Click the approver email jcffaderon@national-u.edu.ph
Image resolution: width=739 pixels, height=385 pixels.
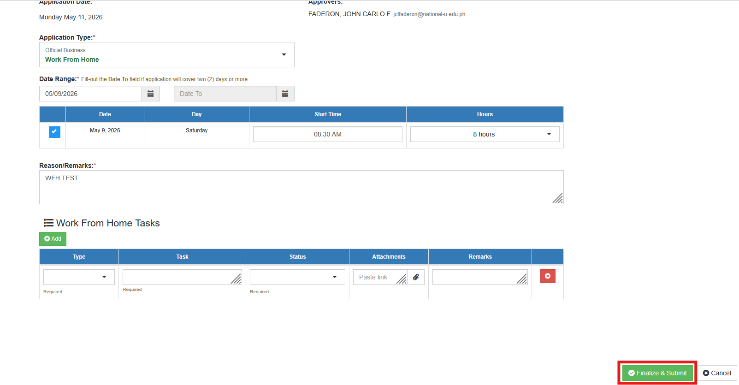point(429,14)
